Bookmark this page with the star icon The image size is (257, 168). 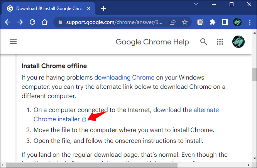pyautogui.click(x=185, y=22)
